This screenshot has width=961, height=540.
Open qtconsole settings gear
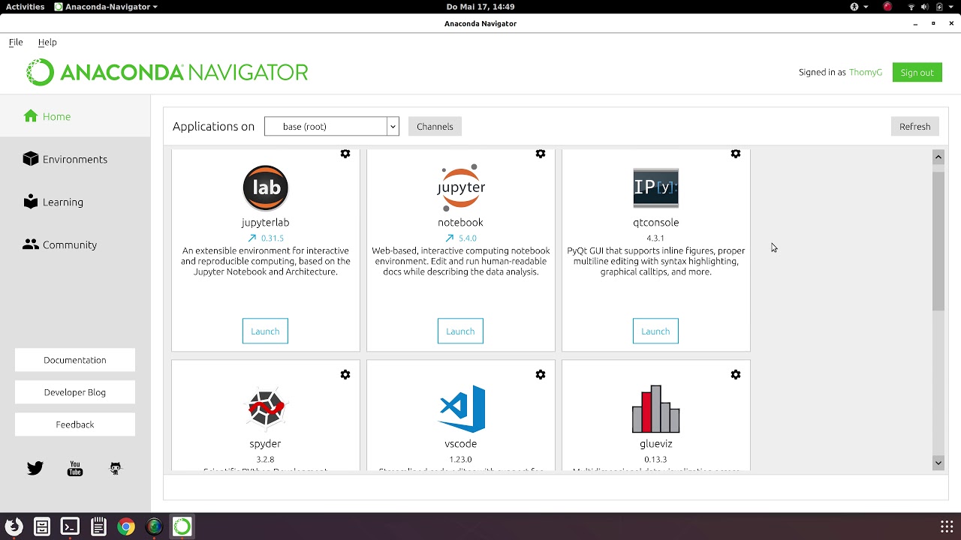coord(736,154)
